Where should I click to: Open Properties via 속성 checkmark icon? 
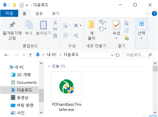pos(116,25)
